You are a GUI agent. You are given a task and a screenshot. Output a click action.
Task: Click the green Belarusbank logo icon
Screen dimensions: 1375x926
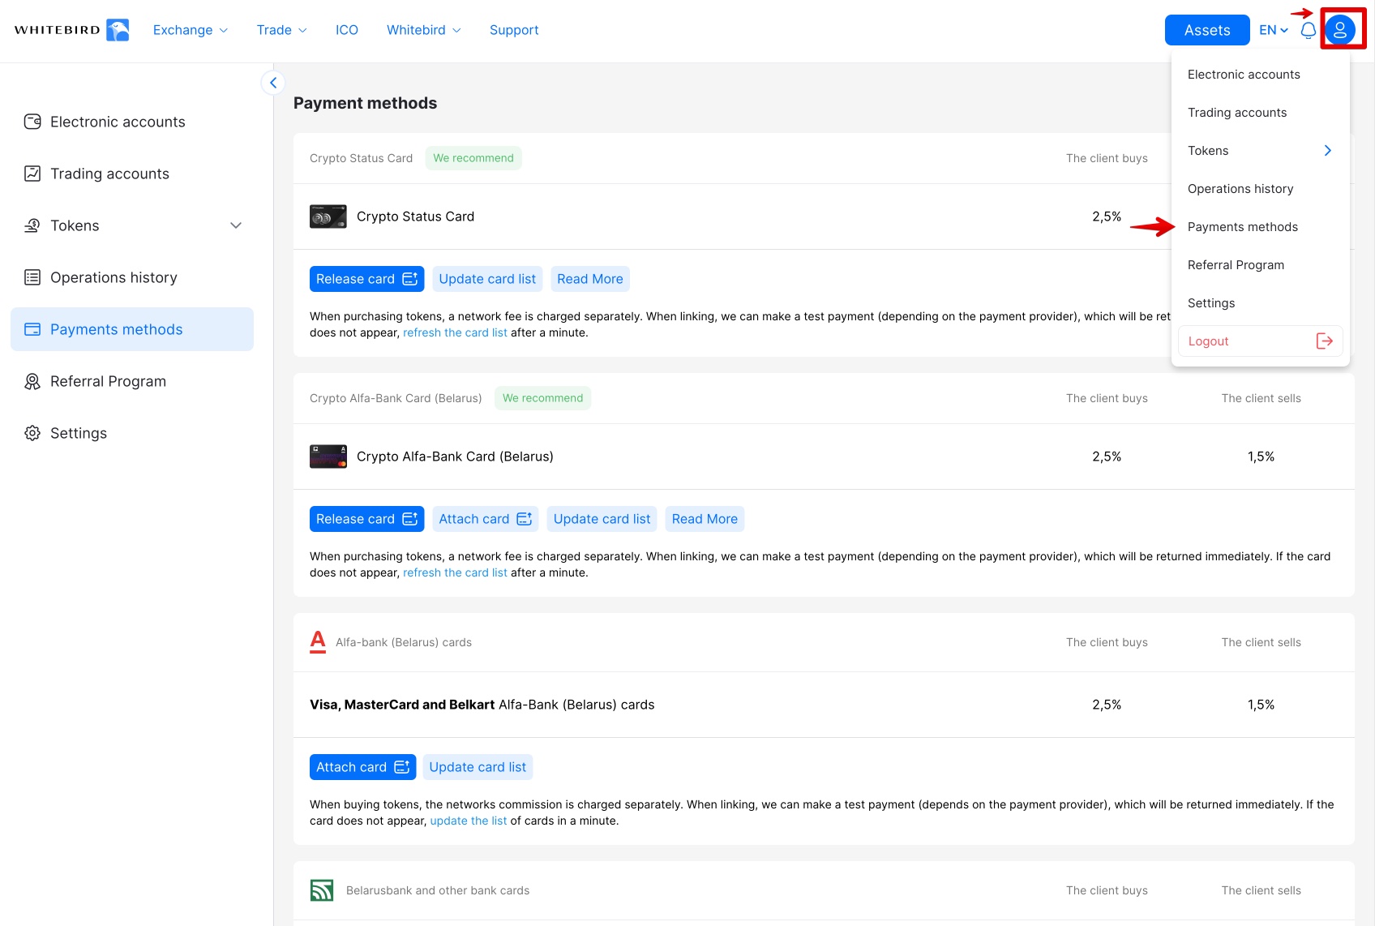point(322,890)
